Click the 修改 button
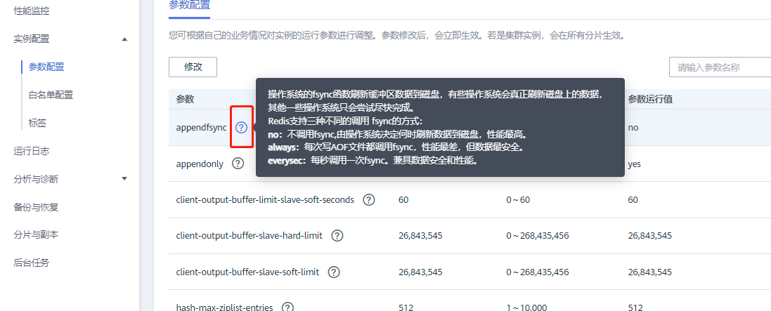Image resolution: width=771 pixels, height=311 pixels. pos(193,67)
